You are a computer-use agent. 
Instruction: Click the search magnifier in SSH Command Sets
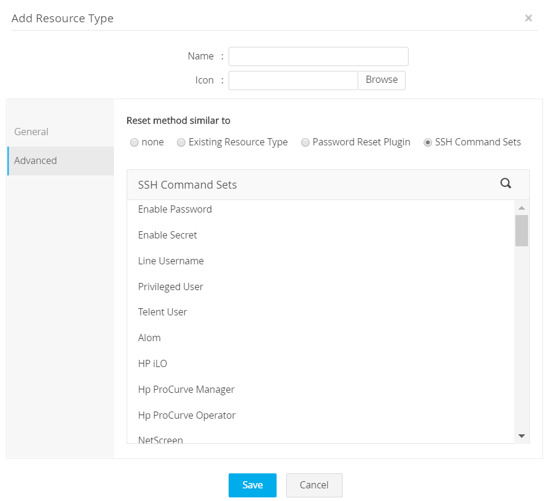[x=506, y=184]
